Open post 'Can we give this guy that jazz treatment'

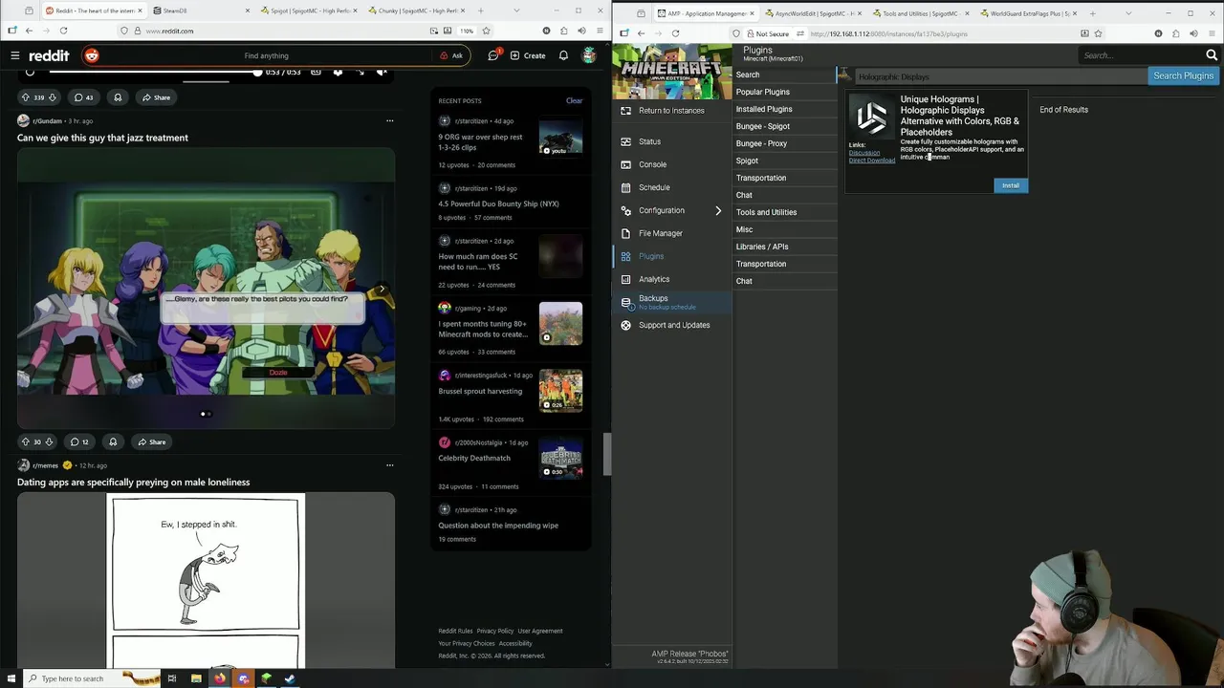(102, 138)
